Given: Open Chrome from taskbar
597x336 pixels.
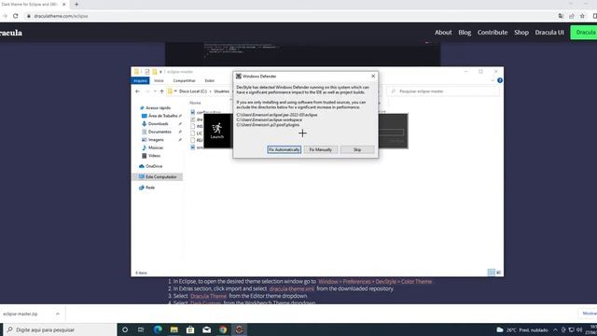Looking at the screenshot, I should tap(223, 329).
